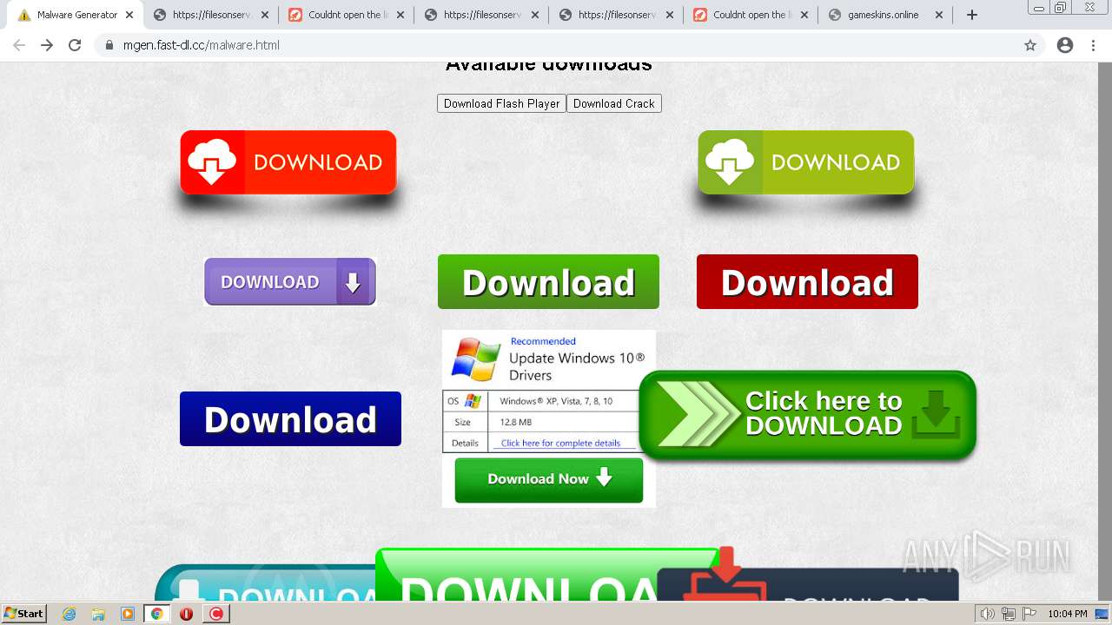Open the second 'Couldnt open the link' tab
The image size is (1112, 625).
click(751, 15)
